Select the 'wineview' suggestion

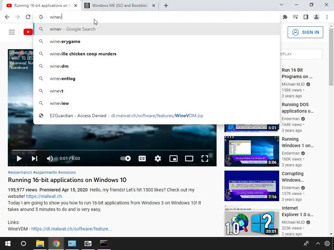point(157,103)
